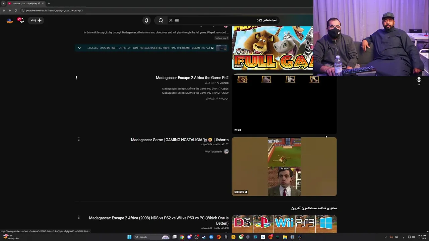Open the YouTube account avatar menu
The height and width of the screenshot is (241, 429).
coord(10,20)
